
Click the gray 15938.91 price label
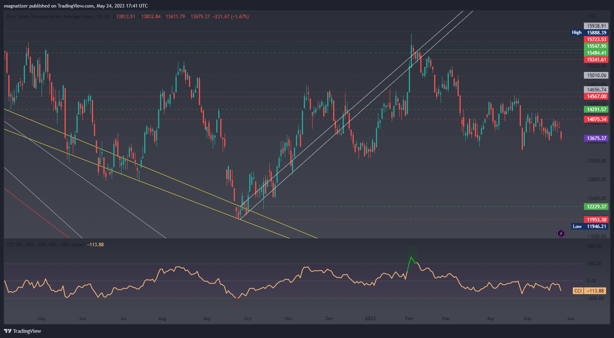[x=596, y=26]
